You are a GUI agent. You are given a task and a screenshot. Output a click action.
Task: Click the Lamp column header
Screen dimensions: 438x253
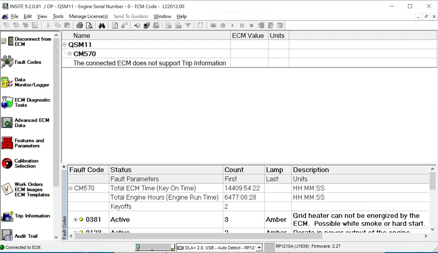pos(278,170)
